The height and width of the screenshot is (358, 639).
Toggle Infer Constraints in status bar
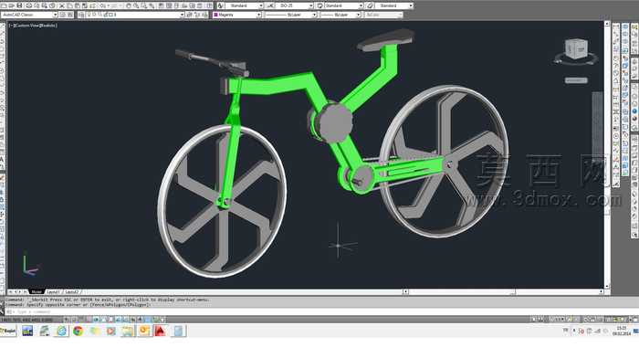(67, 320)
